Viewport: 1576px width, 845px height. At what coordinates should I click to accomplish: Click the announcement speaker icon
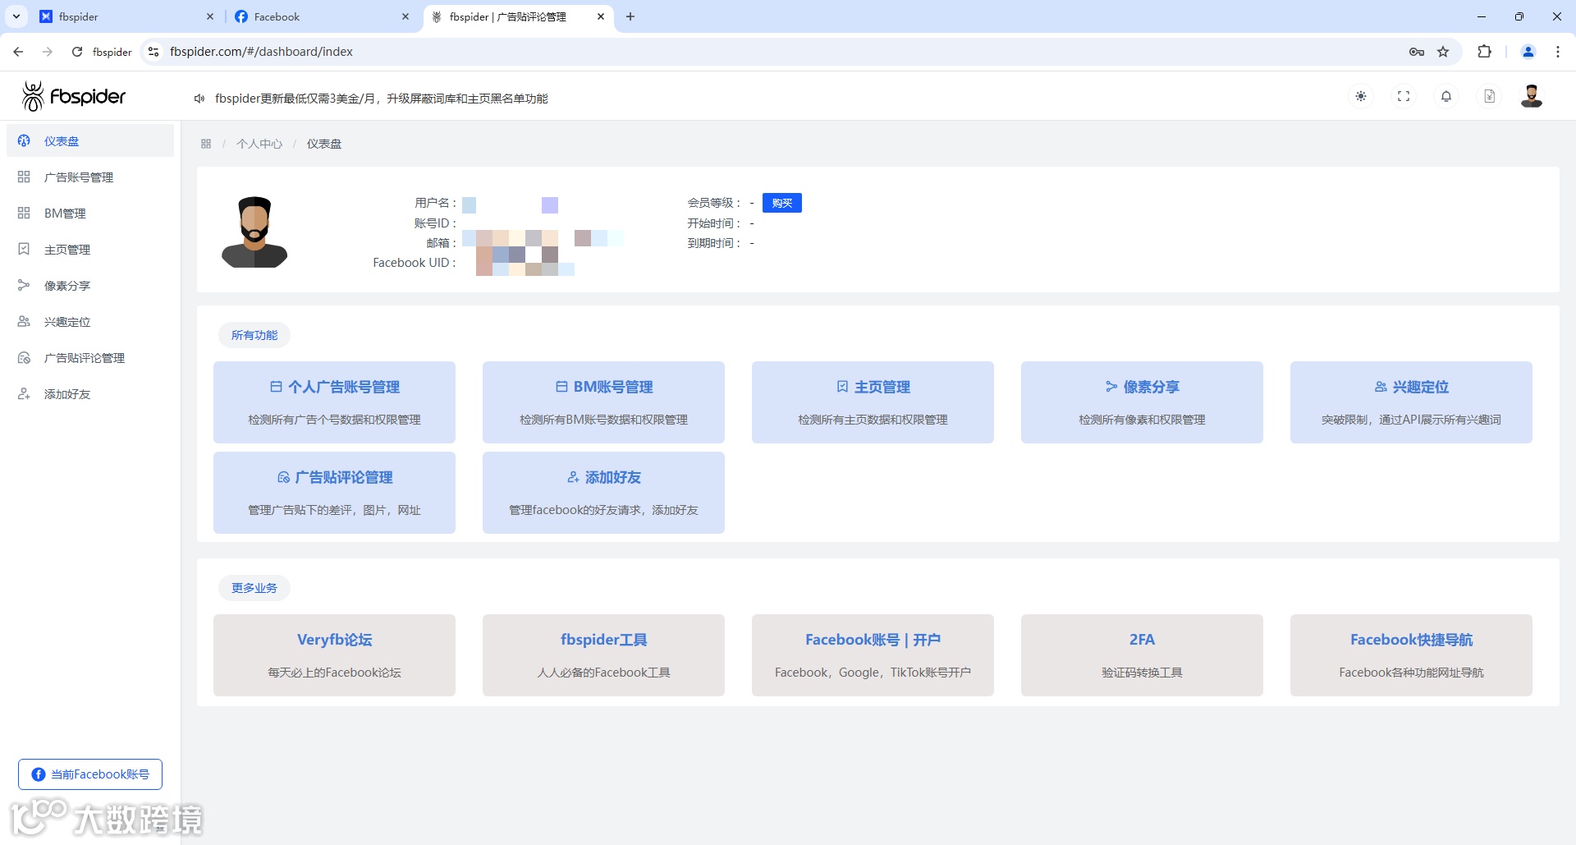point(199,99)
